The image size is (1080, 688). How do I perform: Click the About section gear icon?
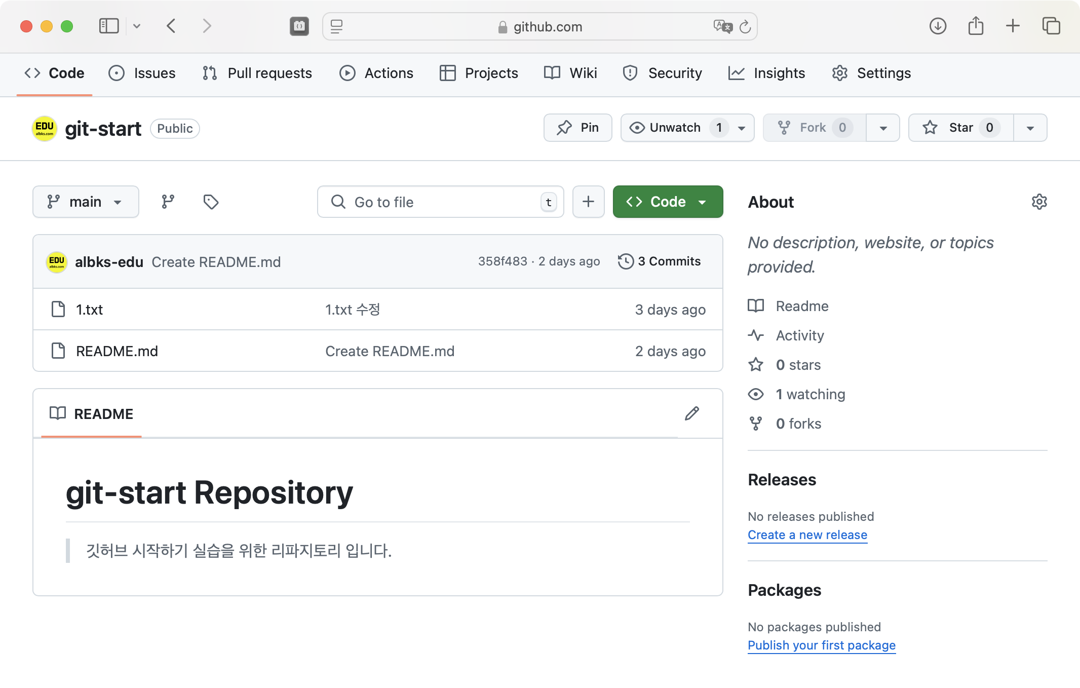pos(1039,202)
